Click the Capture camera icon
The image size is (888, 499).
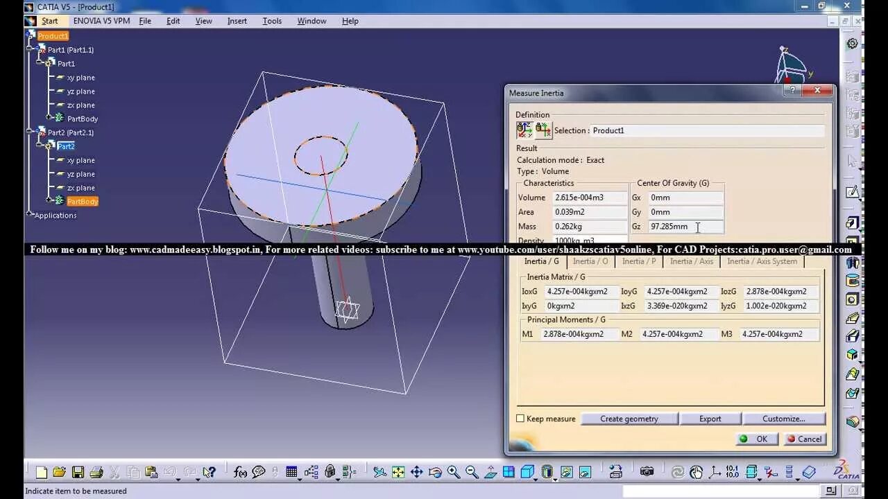647,472
